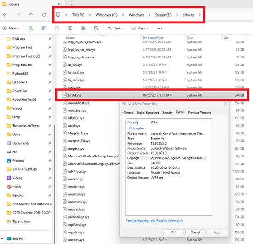The image size is (253, 244).
Task: Open the View dropdown menu
Action: pos(140,28)
